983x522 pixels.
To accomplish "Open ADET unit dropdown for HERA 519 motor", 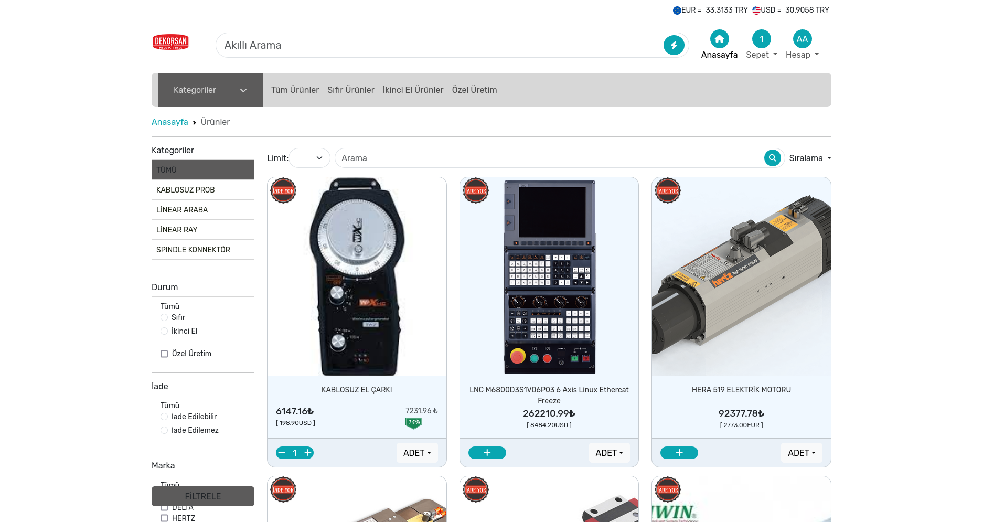I will (x=802, y=453).
